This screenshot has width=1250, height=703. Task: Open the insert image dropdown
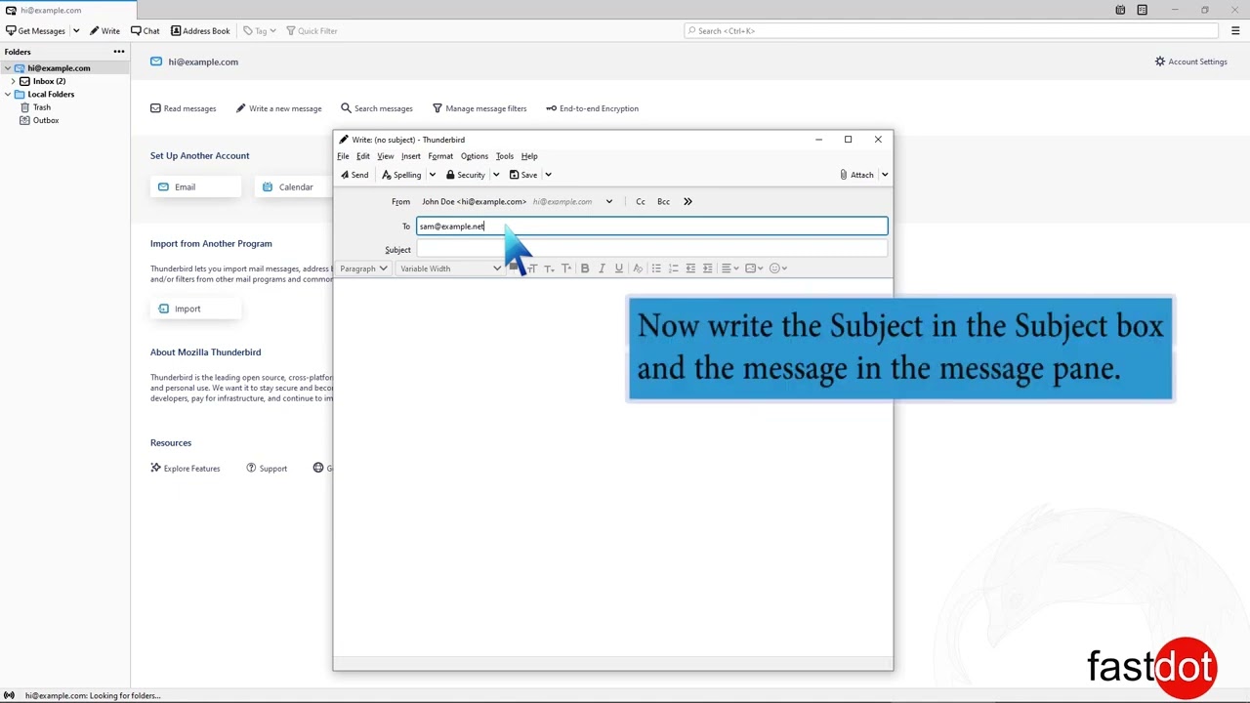(x=754, y=269)
